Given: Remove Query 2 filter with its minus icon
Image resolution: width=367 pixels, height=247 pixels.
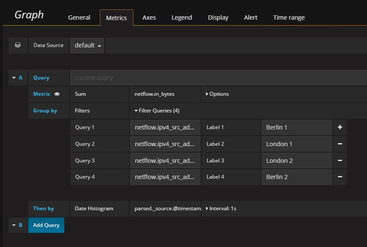Looking at the screenshot, I should 340,144.
